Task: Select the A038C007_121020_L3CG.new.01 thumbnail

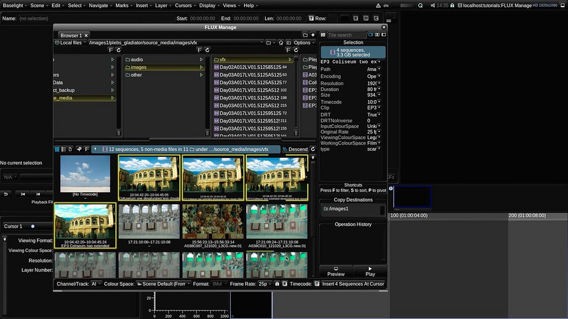Action: tap(212, 226)
